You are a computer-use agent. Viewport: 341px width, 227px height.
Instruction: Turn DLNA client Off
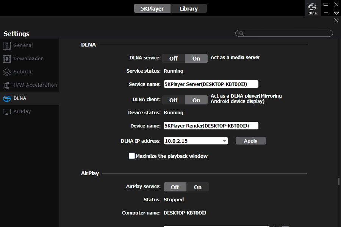point(174,100)
